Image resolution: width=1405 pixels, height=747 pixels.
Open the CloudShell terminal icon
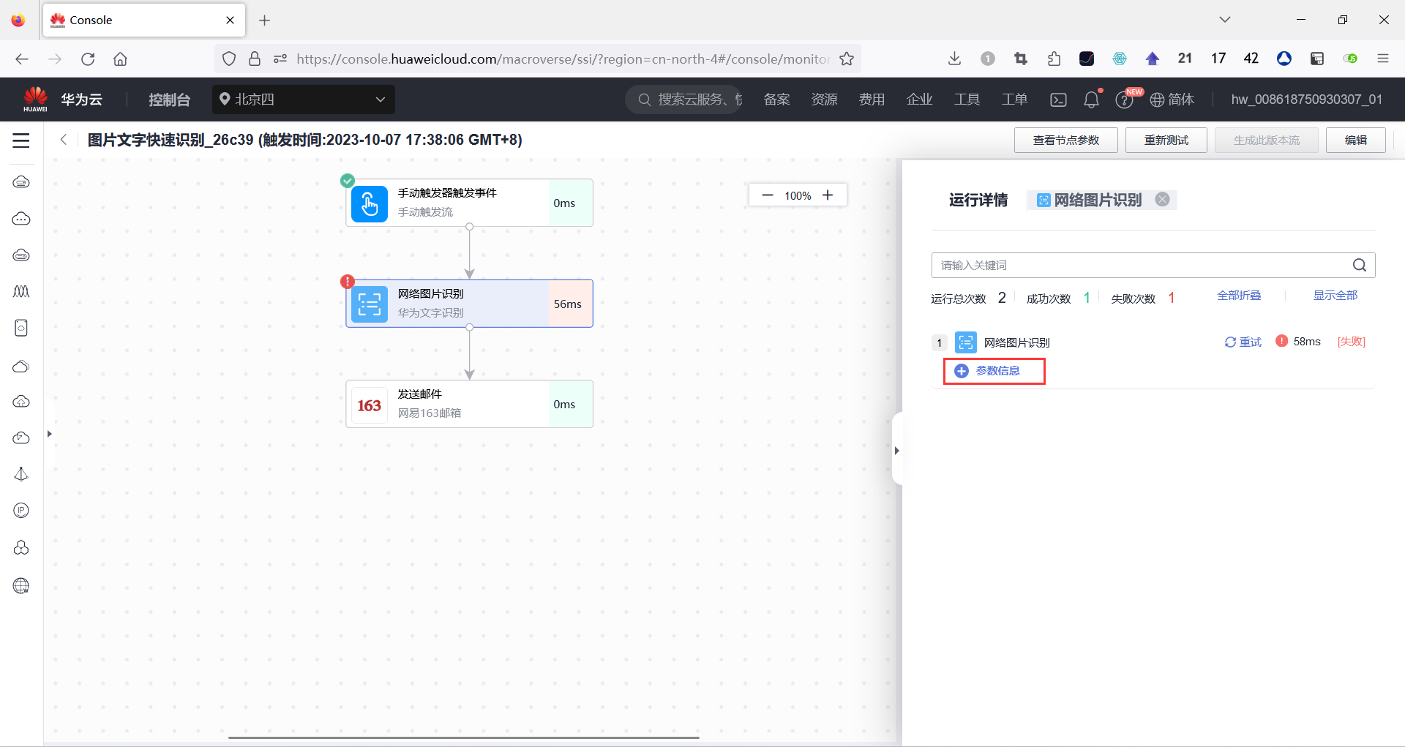(1058, 100)
